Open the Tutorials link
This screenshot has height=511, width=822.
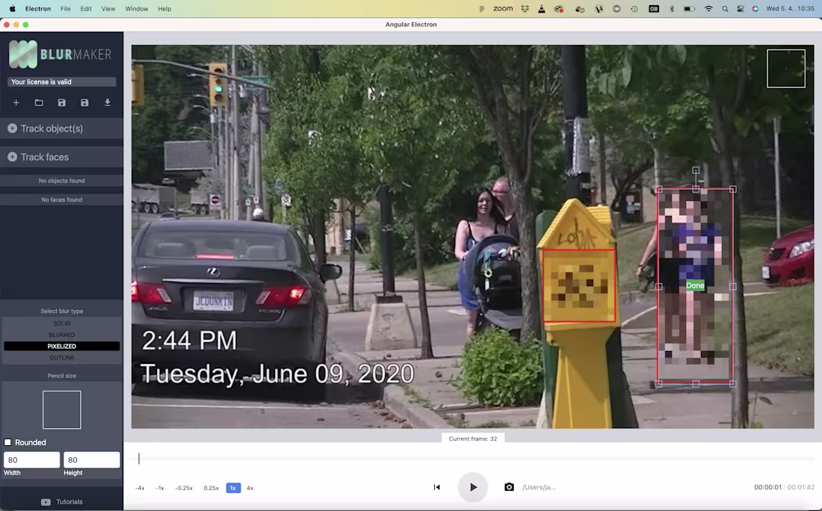[69, 502]
